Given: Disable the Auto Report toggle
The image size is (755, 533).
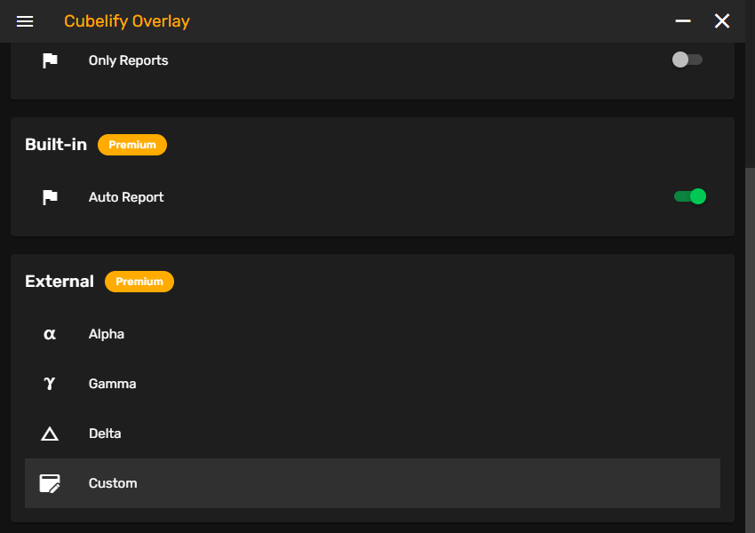Looking at the screenshot, I should (x=689, y=196).
